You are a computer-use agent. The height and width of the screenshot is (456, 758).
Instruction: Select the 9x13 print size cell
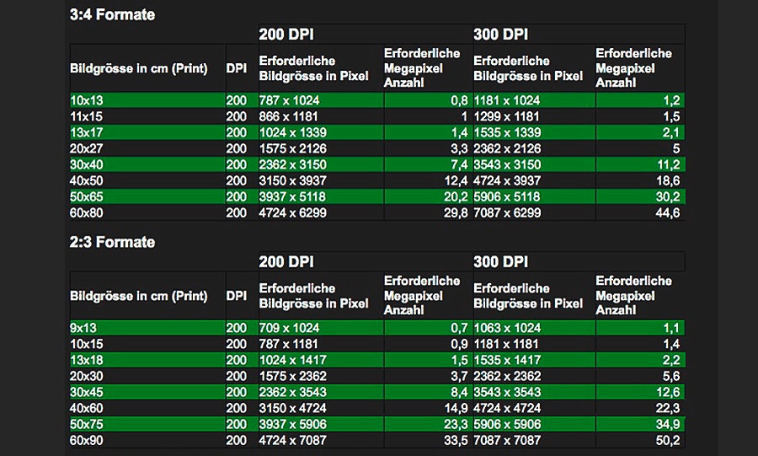[84, 328]
